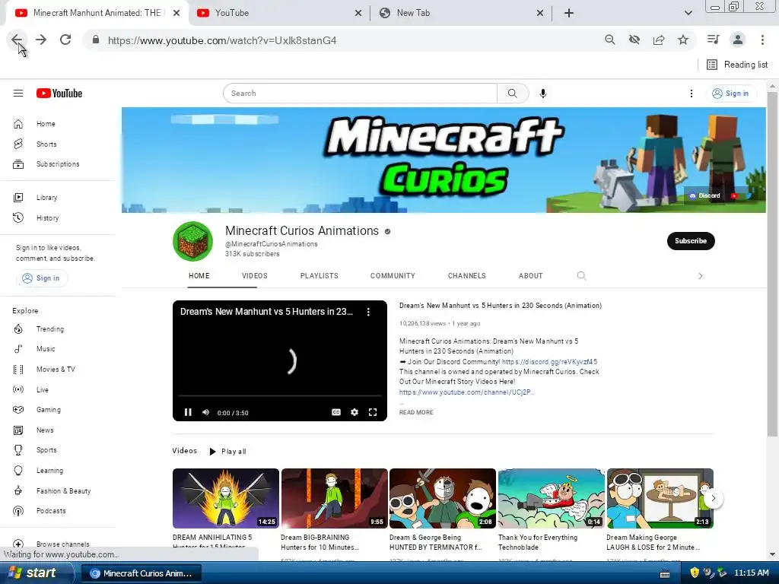The width and height of the screenshot is (779, 584).
Task: Click the browser forward arrow
Action: pyautogui.click(x=41, y=40)
